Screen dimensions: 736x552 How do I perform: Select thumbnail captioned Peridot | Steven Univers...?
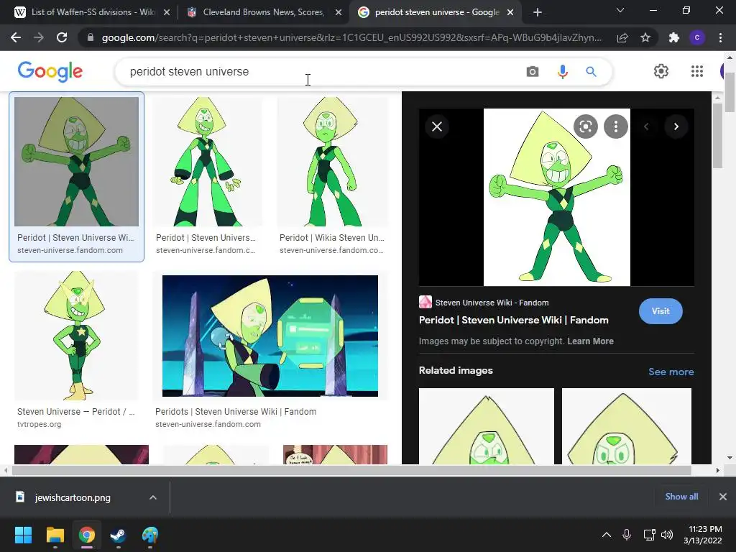tap(206, 162)
